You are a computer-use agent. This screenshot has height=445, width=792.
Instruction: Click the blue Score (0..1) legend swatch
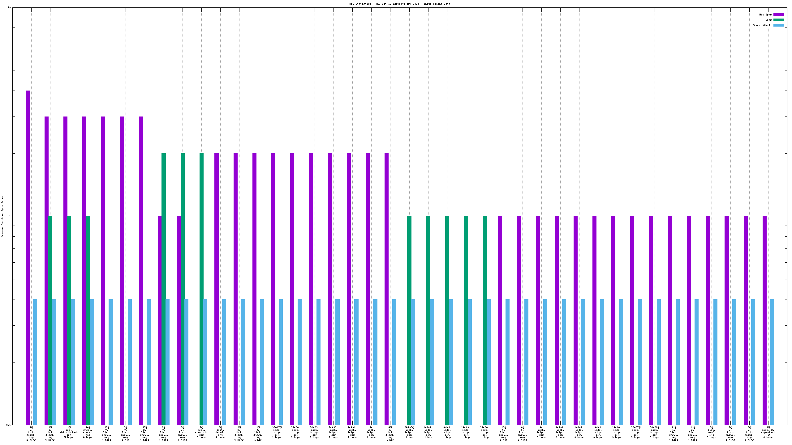[x=779, y=25]
